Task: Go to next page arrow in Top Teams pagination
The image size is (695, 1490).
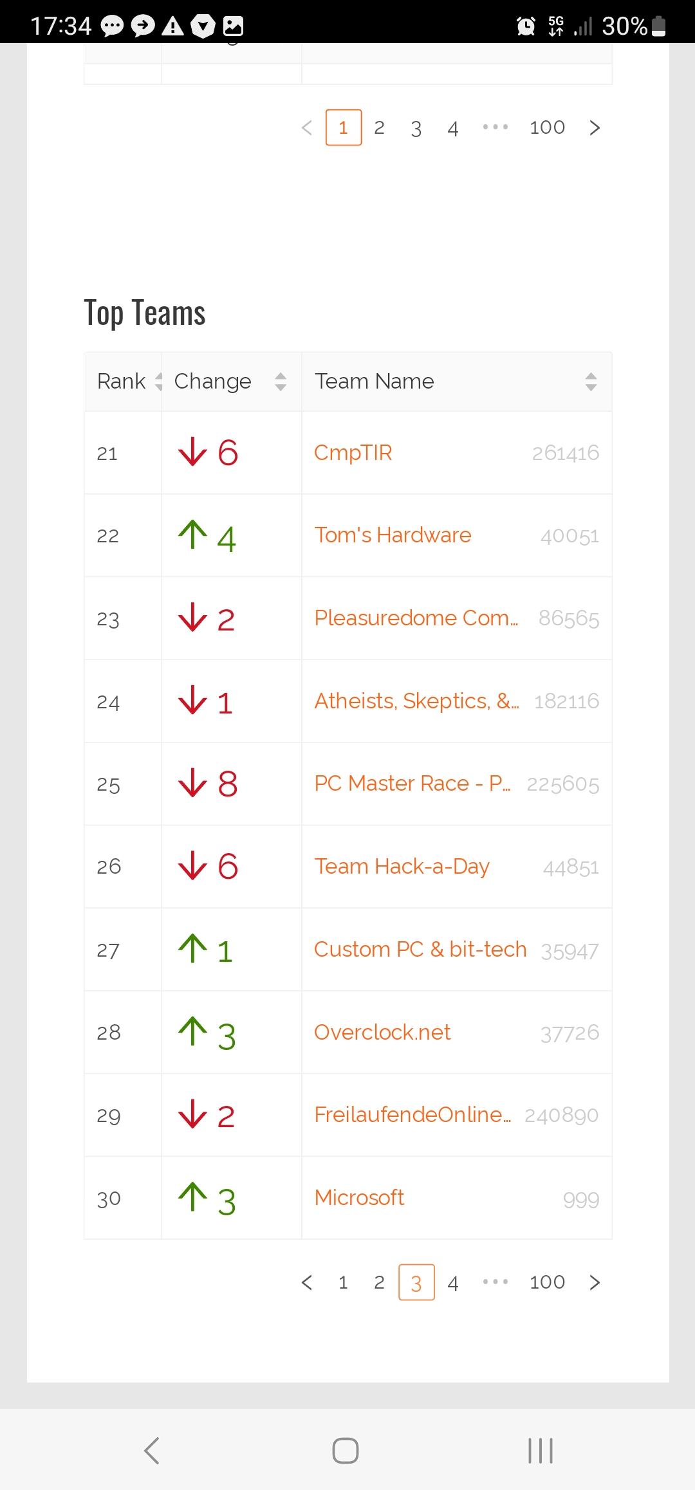Action: click(x=595, y=1282)
